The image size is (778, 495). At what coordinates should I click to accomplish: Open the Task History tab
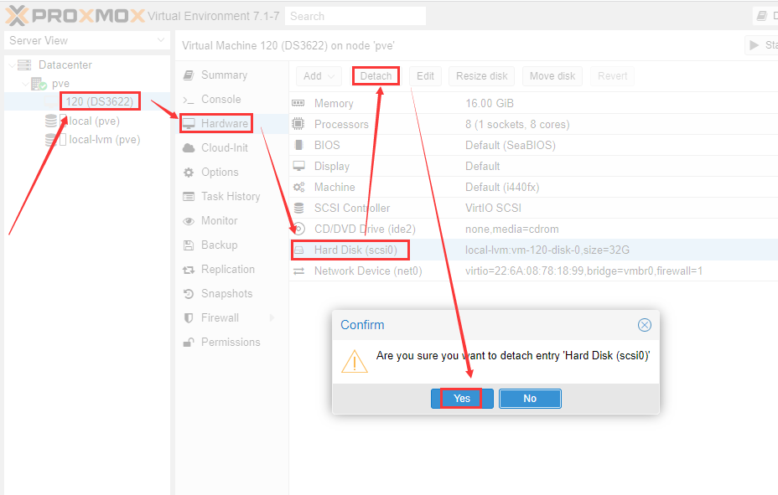click(231, 197)
